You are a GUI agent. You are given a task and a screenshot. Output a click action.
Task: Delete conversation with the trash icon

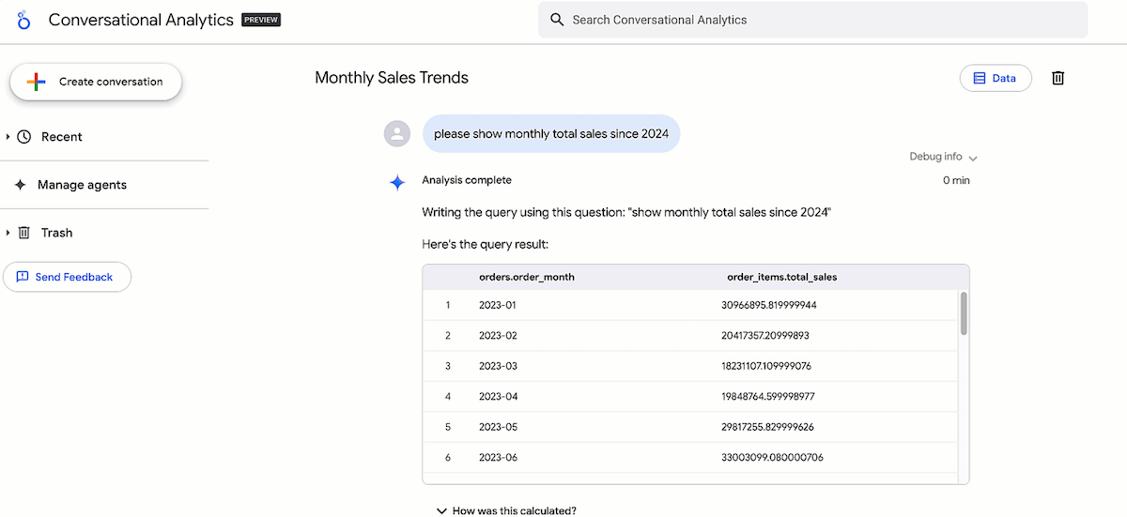1058,79
